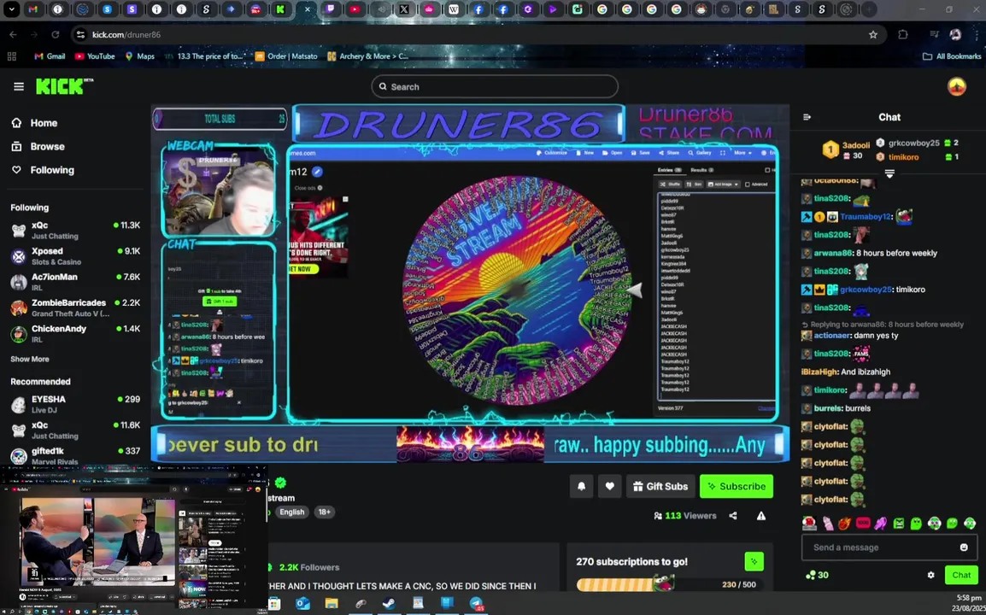Insert the fire quick emote
This screenshot has height=615, width=986.
[x=844, y=524]
